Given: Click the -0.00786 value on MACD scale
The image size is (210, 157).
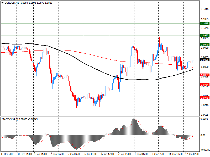Looking at the screenshot, I should (204, 150).
